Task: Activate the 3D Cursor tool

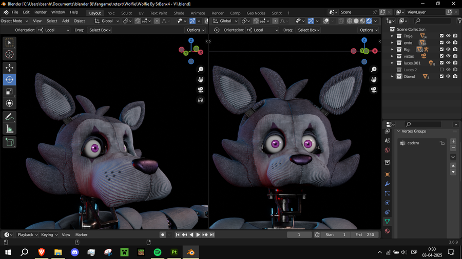Action: point(9,55)
